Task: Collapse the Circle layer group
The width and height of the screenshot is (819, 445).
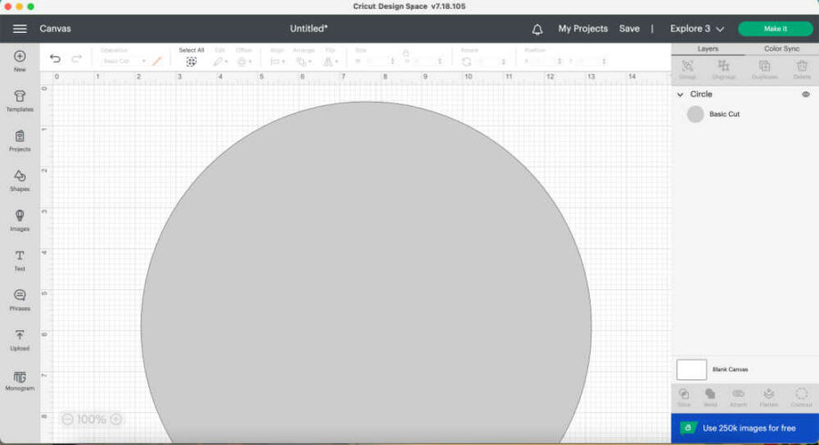Action: tap(680, 95)
